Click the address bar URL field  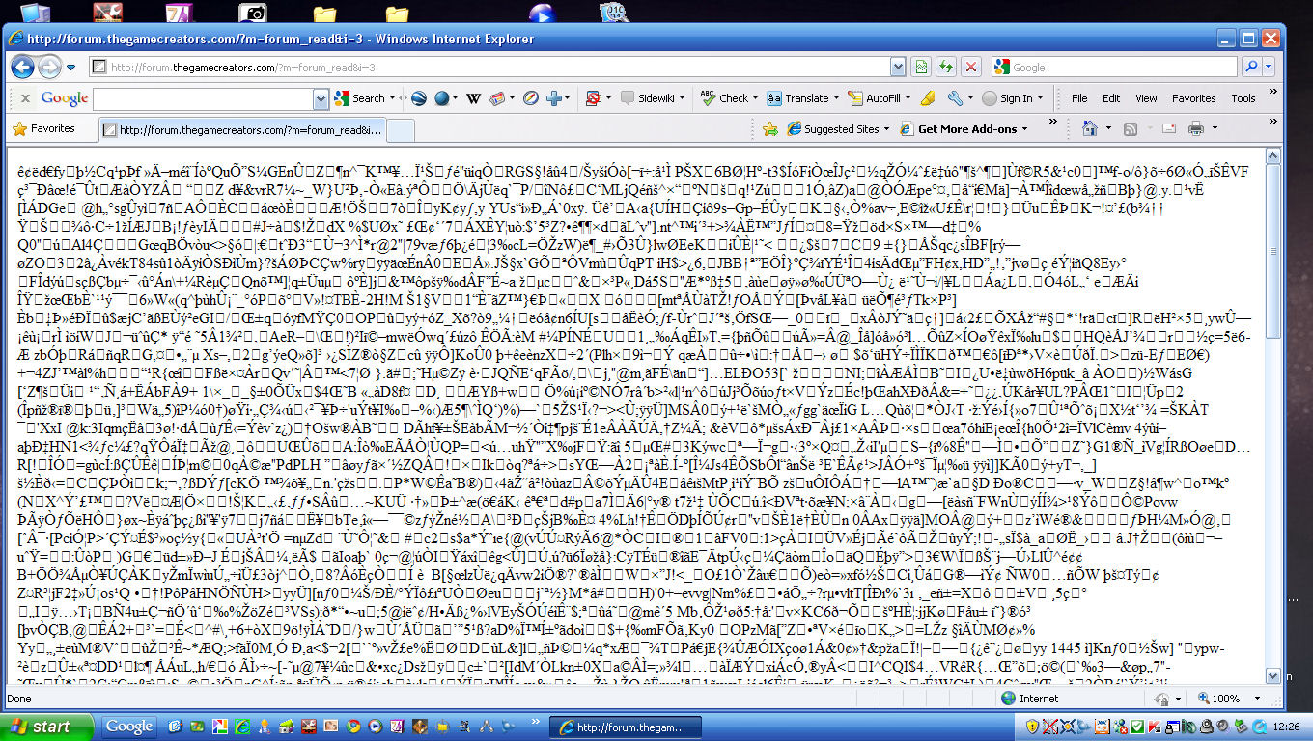click(492, 68)
